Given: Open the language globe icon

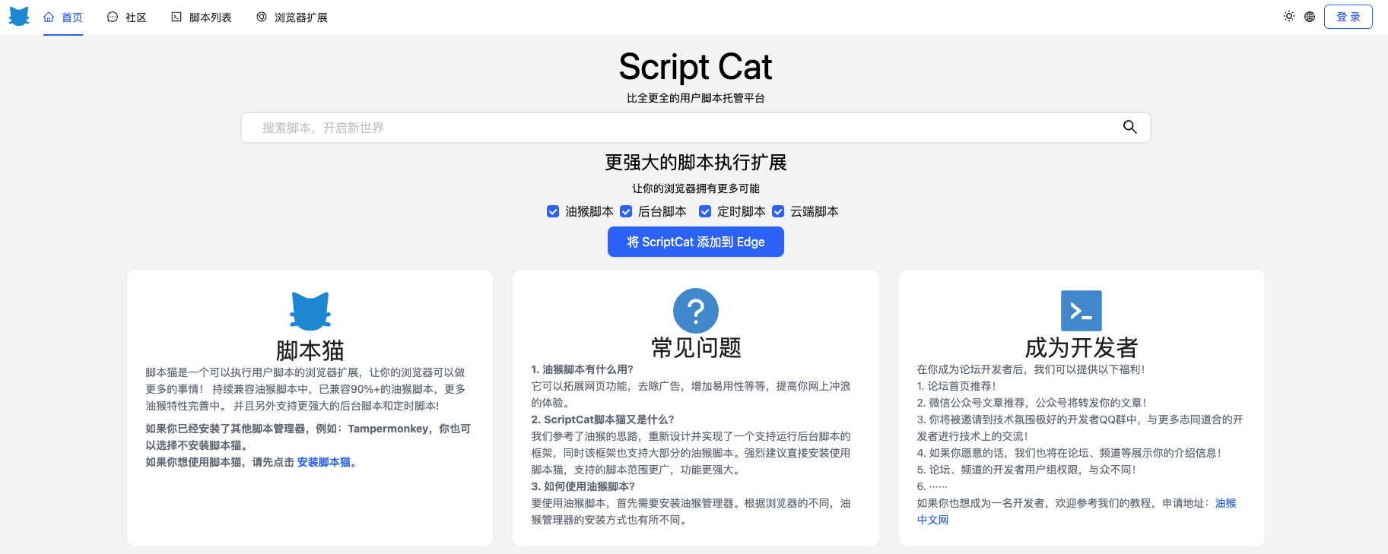Looking at the screenshot, I should [1310, 17].
